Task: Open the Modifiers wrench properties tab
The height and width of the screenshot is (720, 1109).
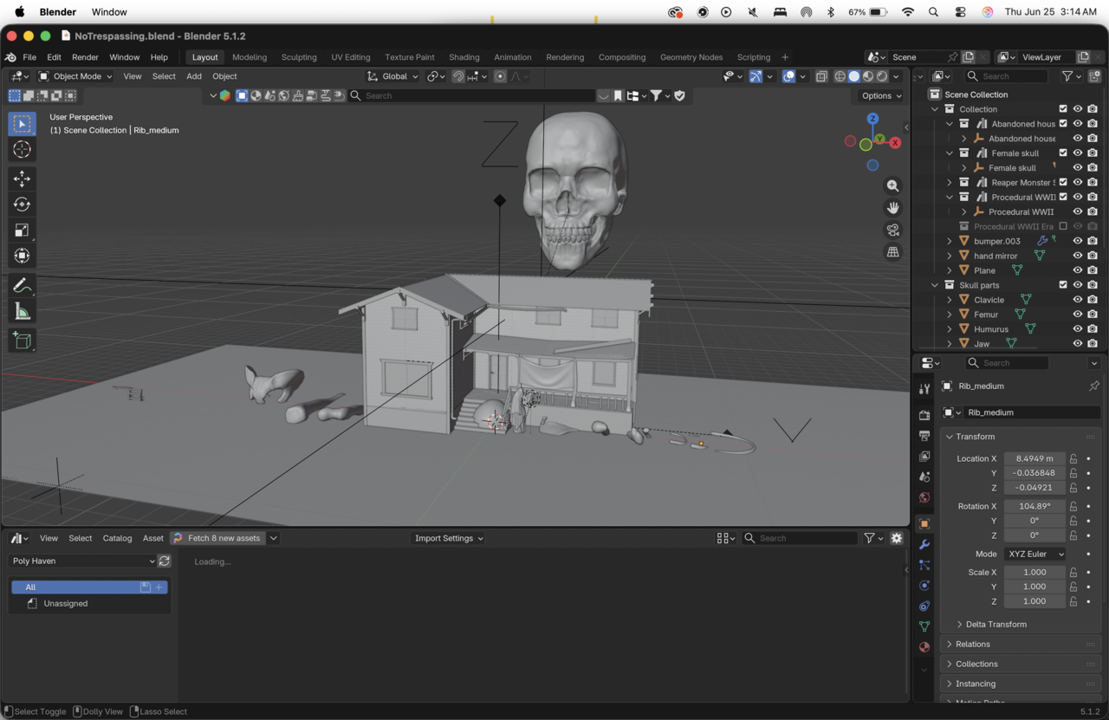Action: tap(924, 544)
